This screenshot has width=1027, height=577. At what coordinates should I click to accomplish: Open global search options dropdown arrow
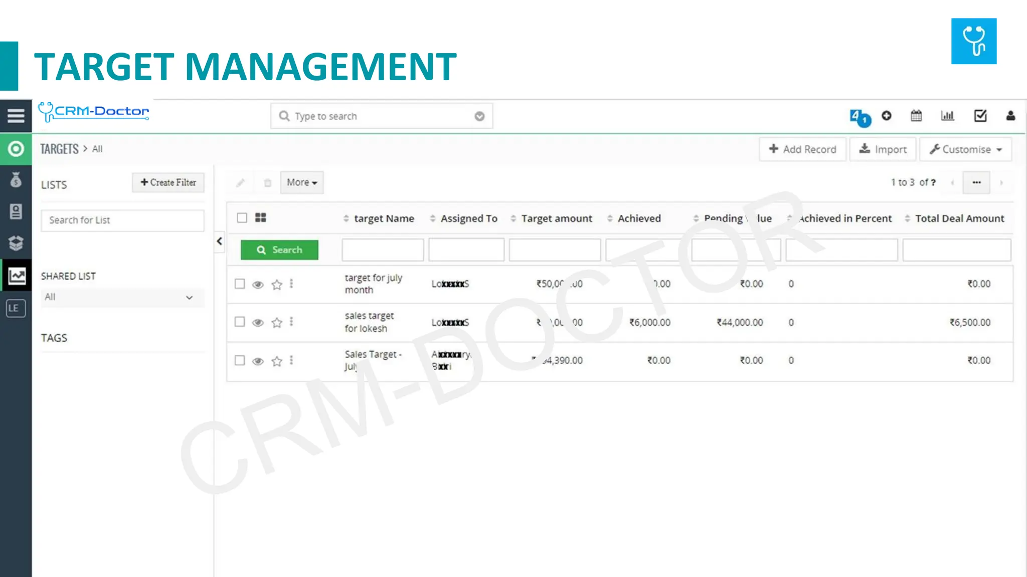[x=479, y=116]
